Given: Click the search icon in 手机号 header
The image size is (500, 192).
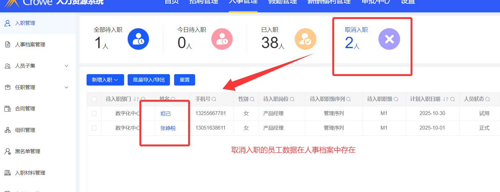Looking at the screenshot, I should pos(214,99).
